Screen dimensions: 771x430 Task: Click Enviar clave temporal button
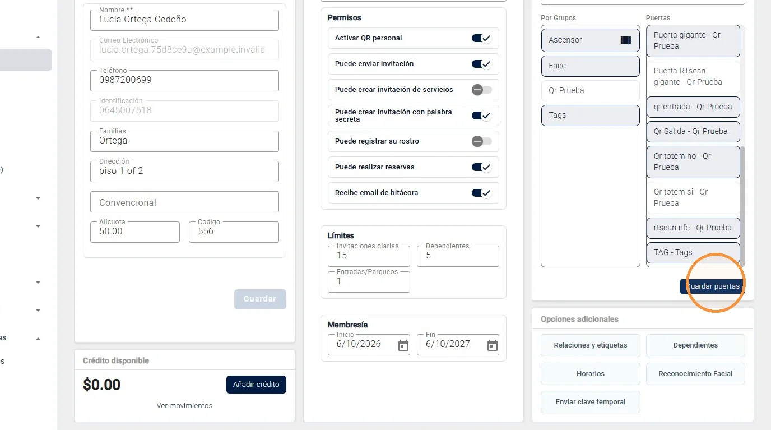click(x=591, y=402)
